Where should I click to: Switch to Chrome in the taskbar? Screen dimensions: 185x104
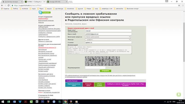click(65, 102)
